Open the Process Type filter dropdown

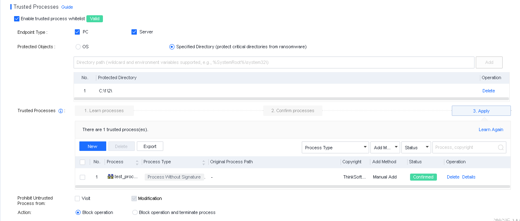pos(335,148)
